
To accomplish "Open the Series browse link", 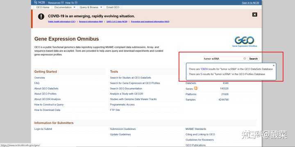I will (x=189, y=89).
